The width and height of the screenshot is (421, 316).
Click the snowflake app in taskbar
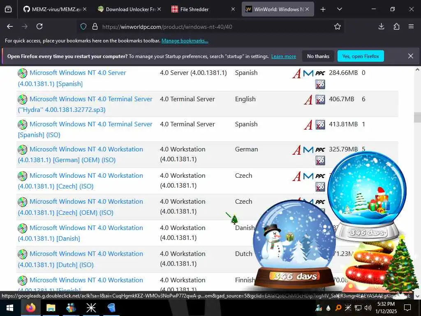click(91, 308)
